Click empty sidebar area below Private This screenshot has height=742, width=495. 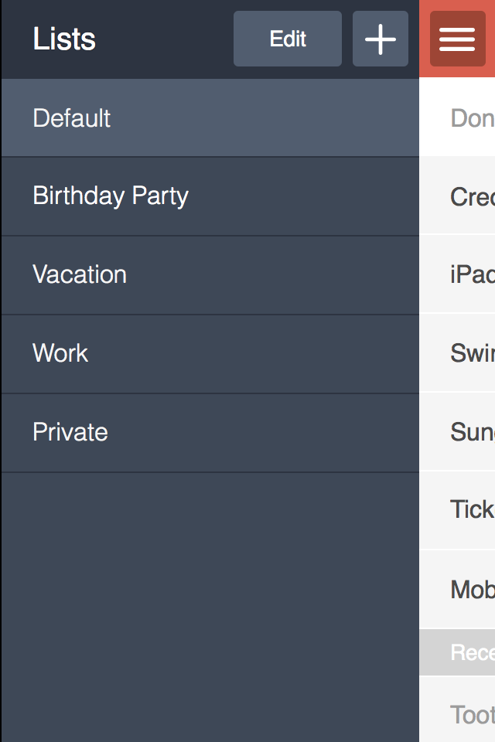[x=209, y=603]
